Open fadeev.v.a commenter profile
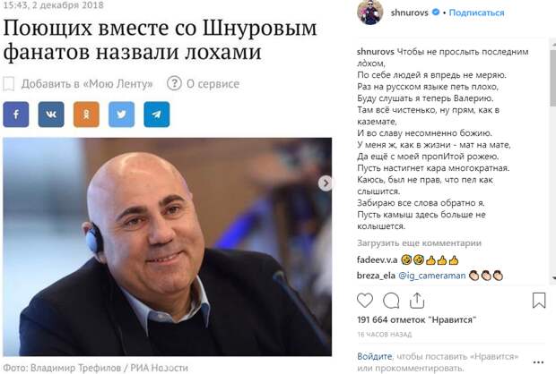The image size is (556, 374). [x=377, y=260]
